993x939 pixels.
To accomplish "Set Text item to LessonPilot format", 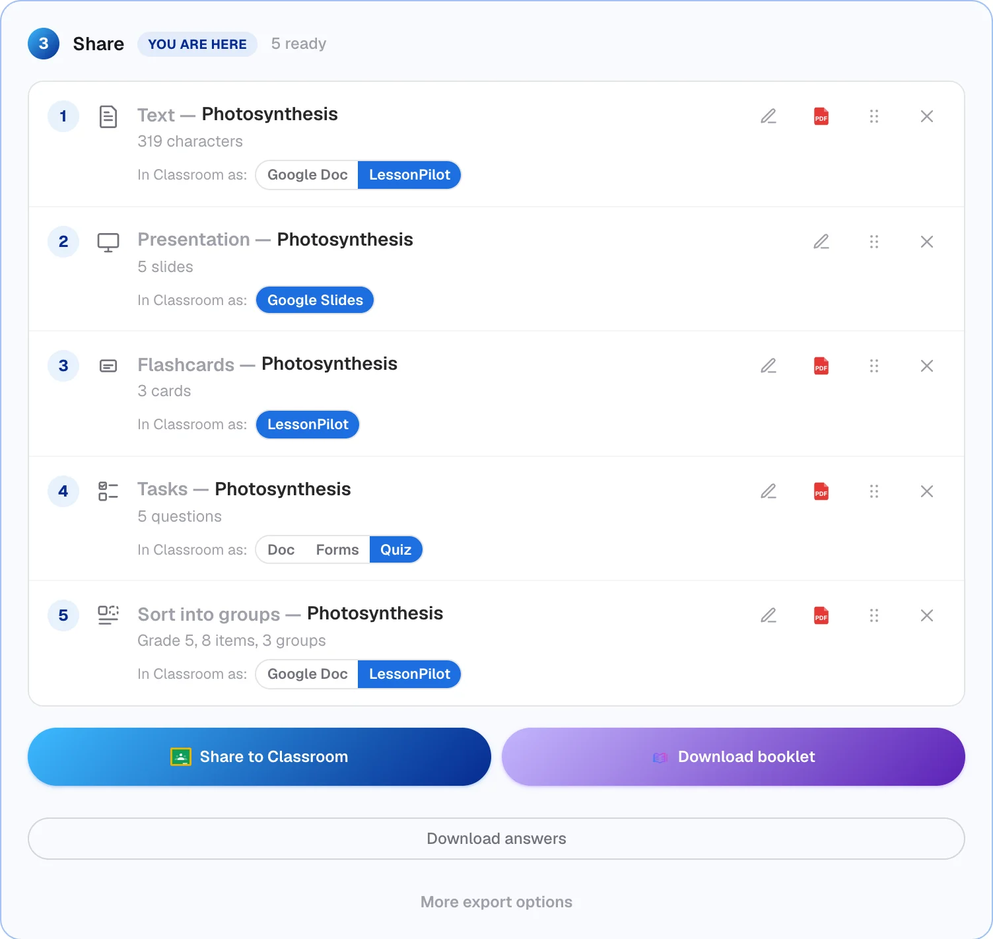I will tap(409, 175).
